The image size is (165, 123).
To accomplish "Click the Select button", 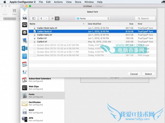I will click(x=148, y=74).
